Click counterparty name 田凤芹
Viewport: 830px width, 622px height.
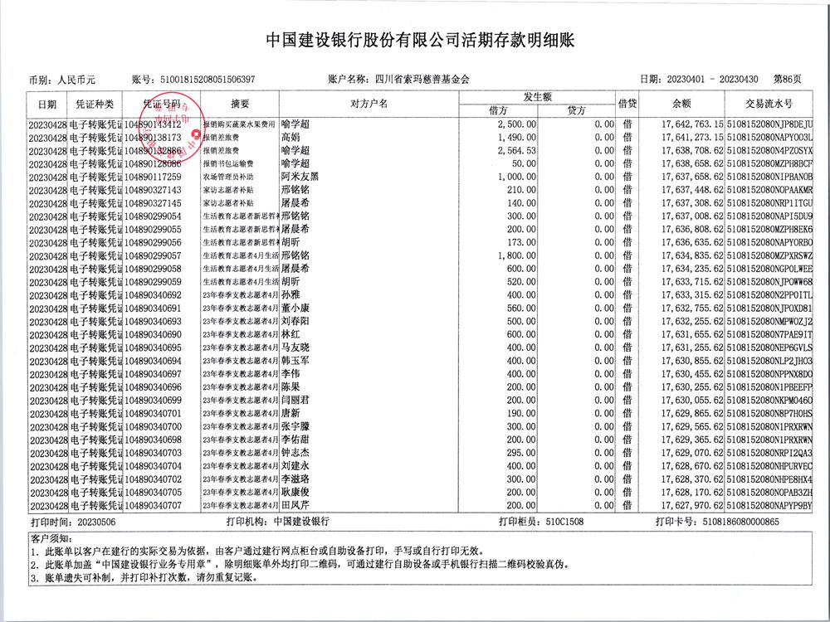pyautogui.click(x=295, y=505)
